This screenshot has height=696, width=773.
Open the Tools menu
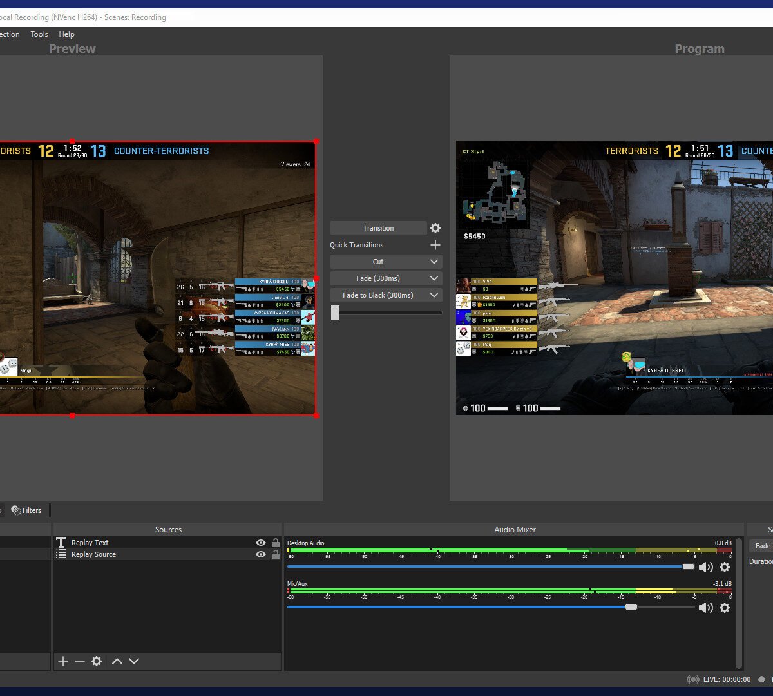tap(39, 34)
